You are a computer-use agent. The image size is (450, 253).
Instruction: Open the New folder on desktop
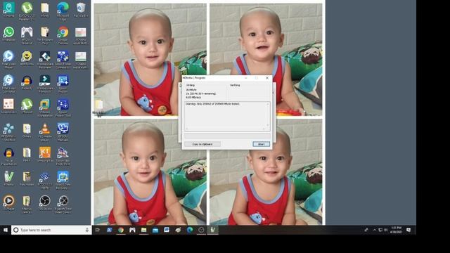(27, 179)
